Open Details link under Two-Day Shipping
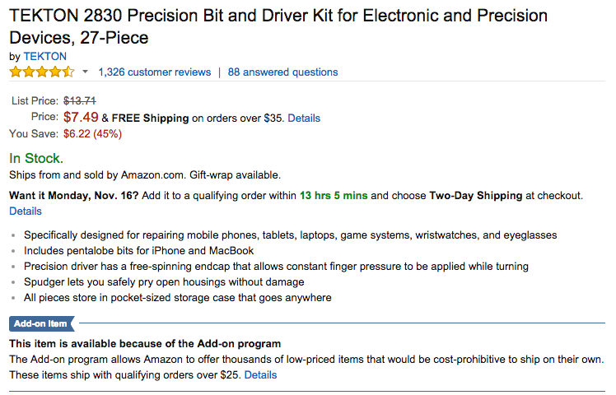Image resolution: width=616 pixels, height=395 pixels. 25,211
